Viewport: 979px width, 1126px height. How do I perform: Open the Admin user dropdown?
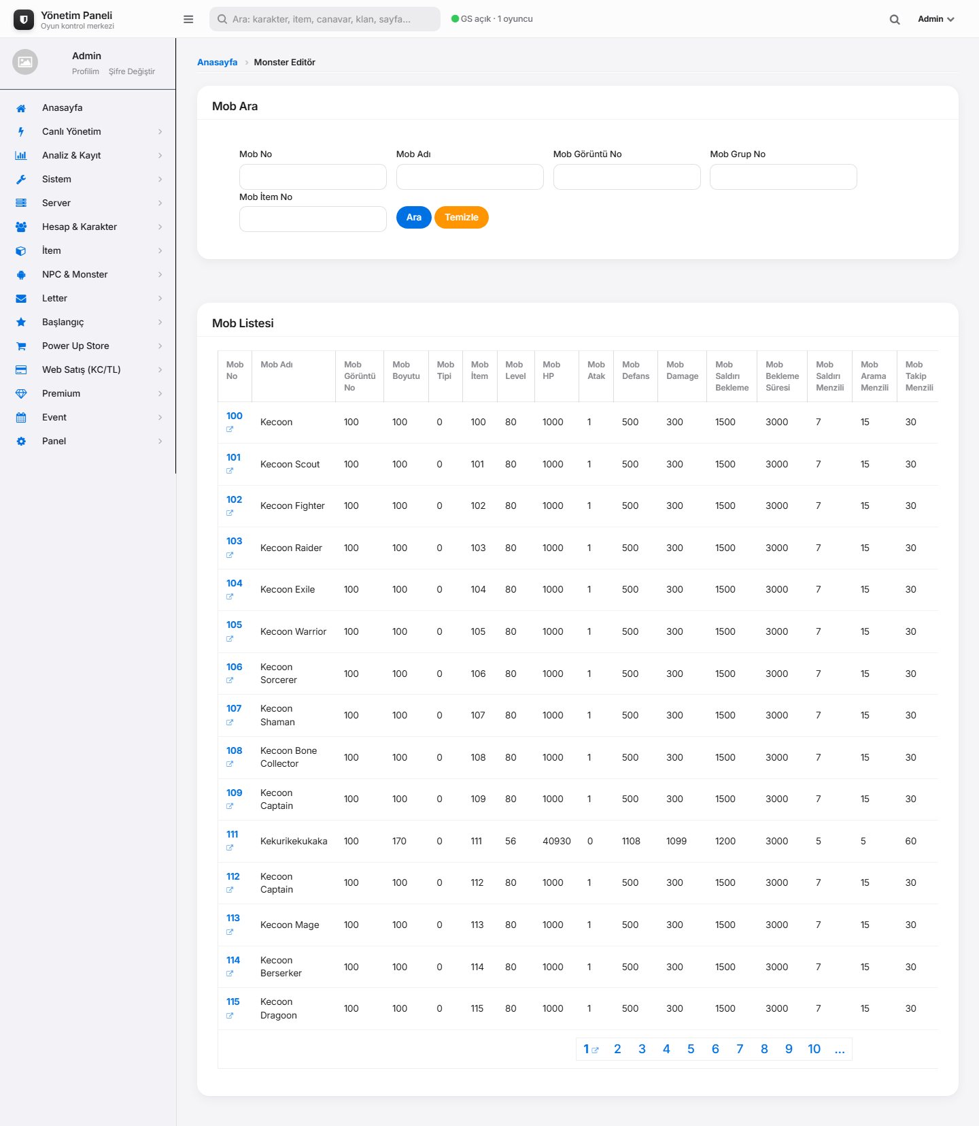point(936,19)
